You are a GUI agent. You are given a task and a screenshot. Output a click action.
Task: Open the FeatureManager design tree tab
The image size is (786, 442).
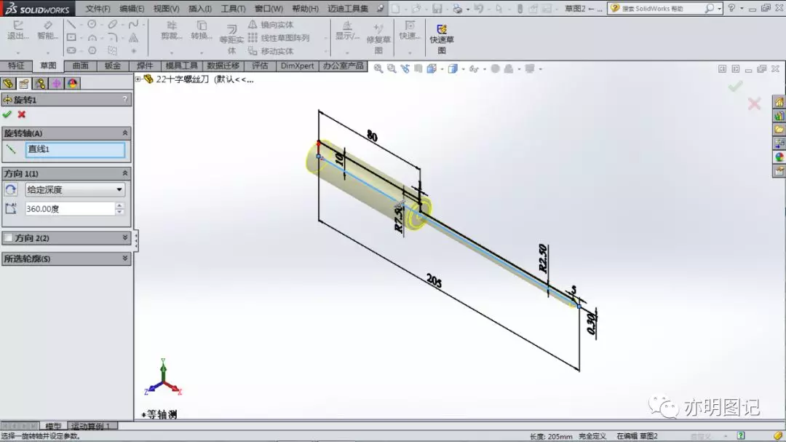pyautogui.click(x=8, y=83)
